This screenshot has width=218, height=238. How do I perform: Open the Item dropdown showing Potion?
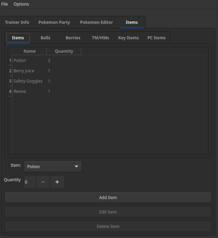(x=53, y=167)
